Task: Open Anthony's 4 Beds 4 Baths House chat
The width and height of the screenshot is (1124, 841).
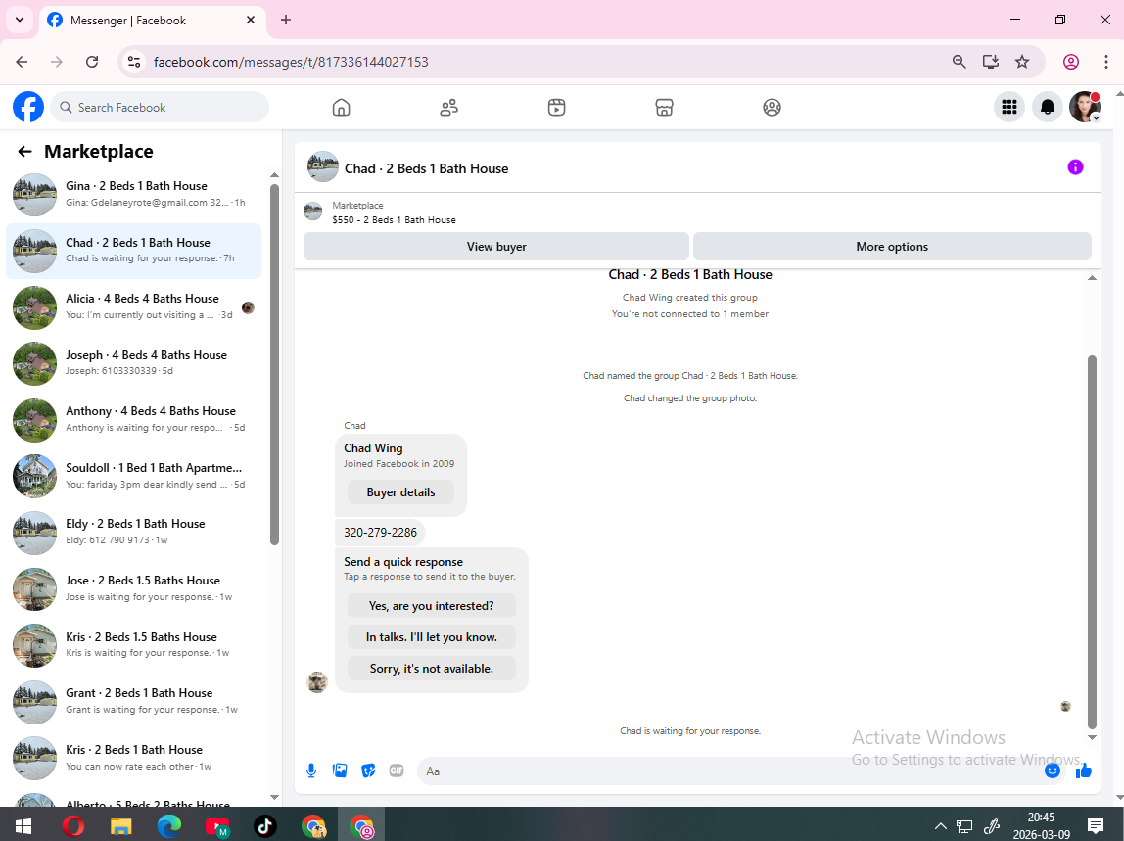Action: point(133,420)
